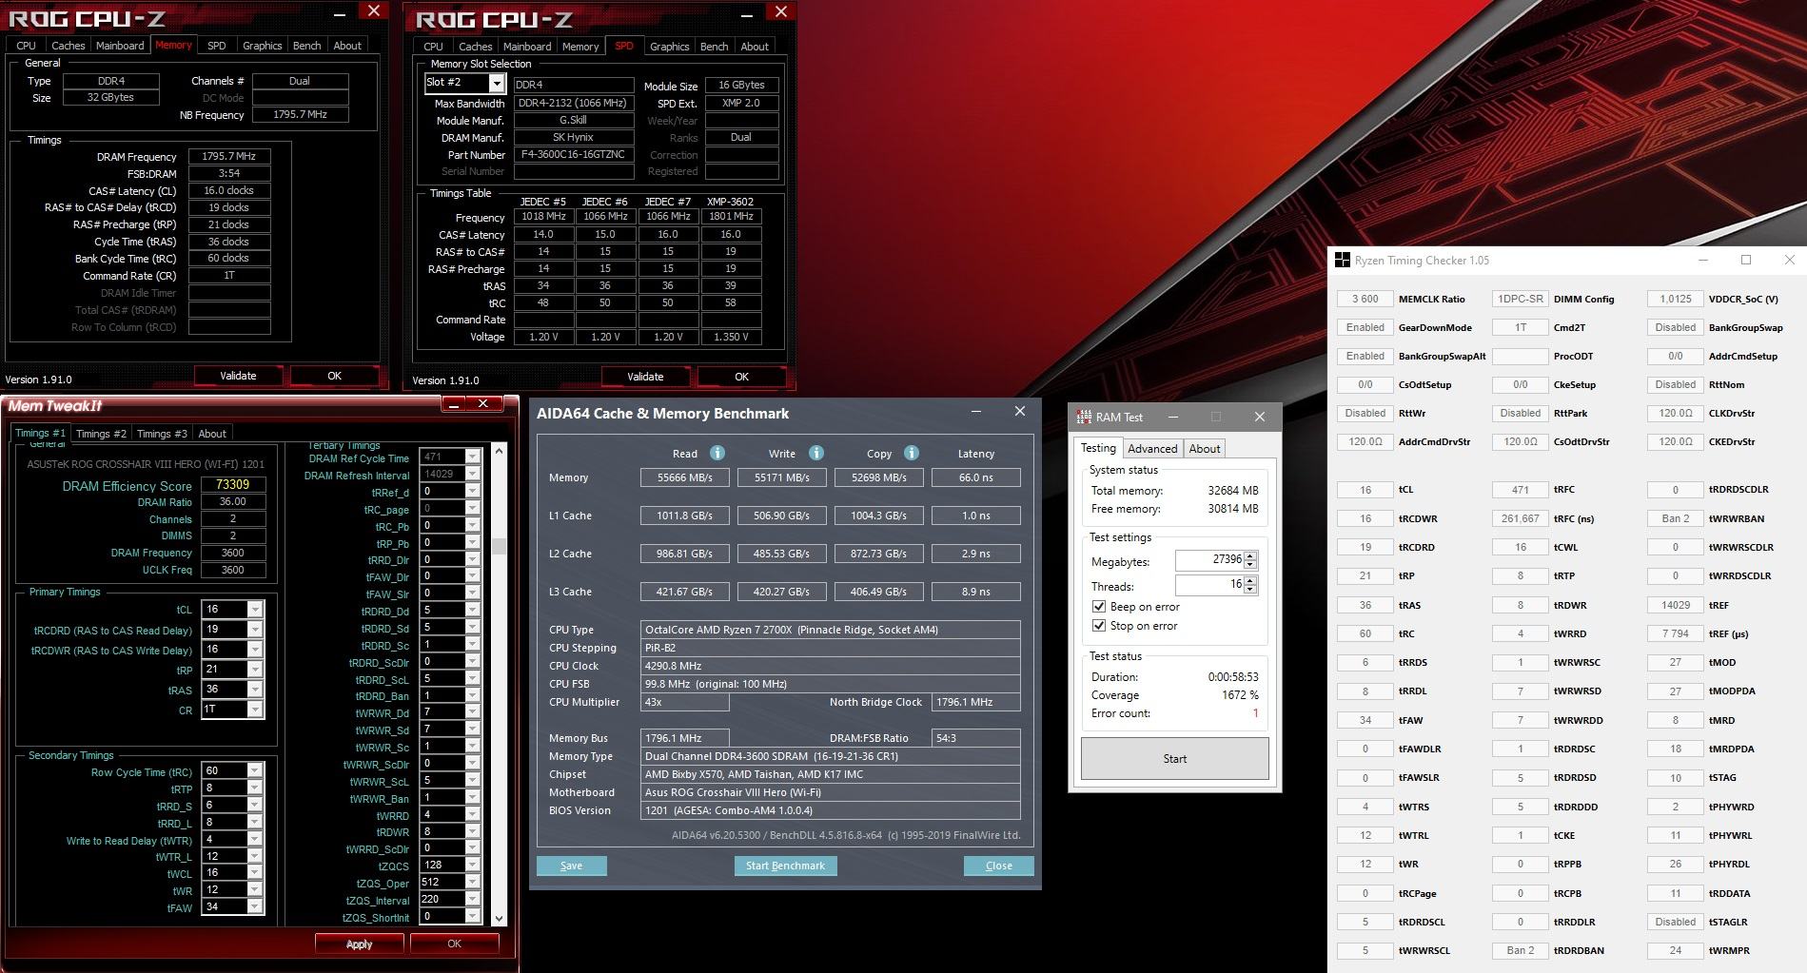Screen dimensions: 1807x973
Task: Click the DRAM Frequency 1795.7 MHz field
Action: coord(229,156)
